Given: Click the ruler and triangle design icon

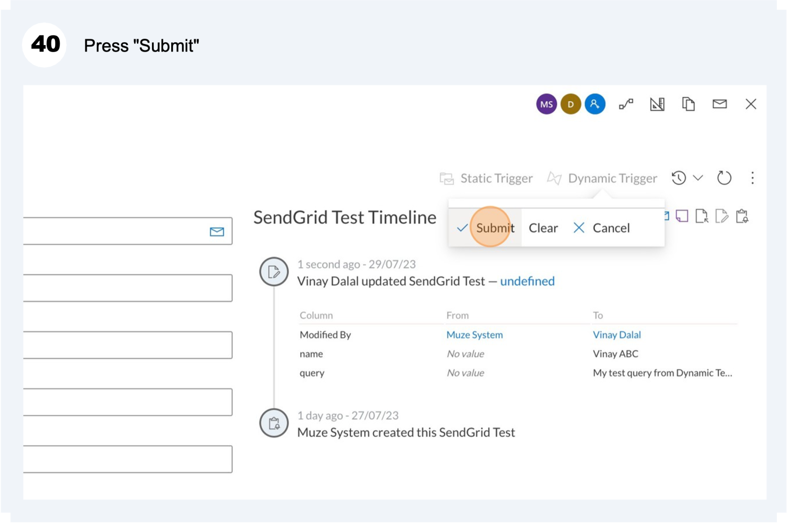Looking at the screenshot, I should pyautogui.click(x=657, y=104).
